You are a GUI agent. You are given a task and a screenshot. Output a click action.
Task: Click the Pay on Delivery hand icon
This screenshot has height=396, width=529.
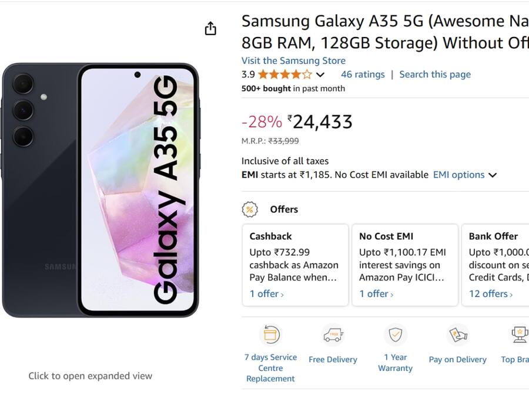pos(458,333)
